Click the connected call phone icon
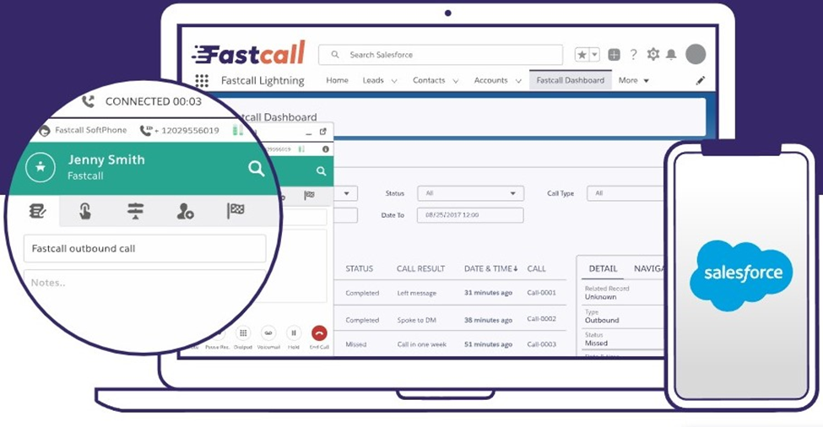Image resolution: width=823 pixels, height=427 pixels. tap(88, 101)
